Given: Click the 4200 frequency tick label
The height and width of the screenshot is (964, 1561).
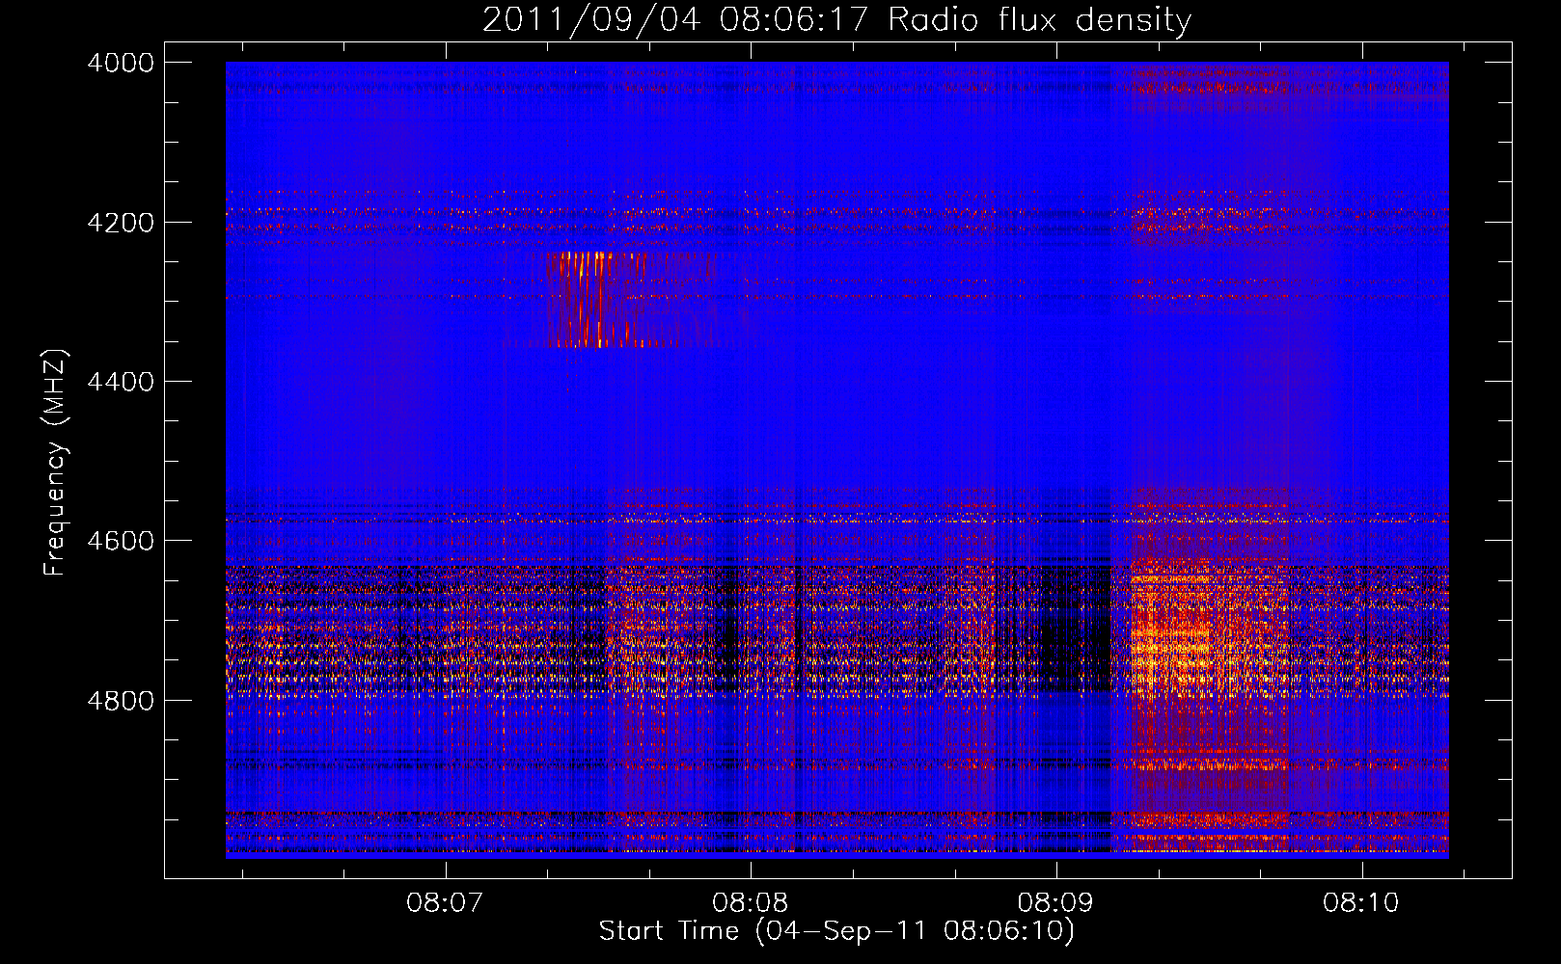Looking at the screenshot, I should pos(121,223).
